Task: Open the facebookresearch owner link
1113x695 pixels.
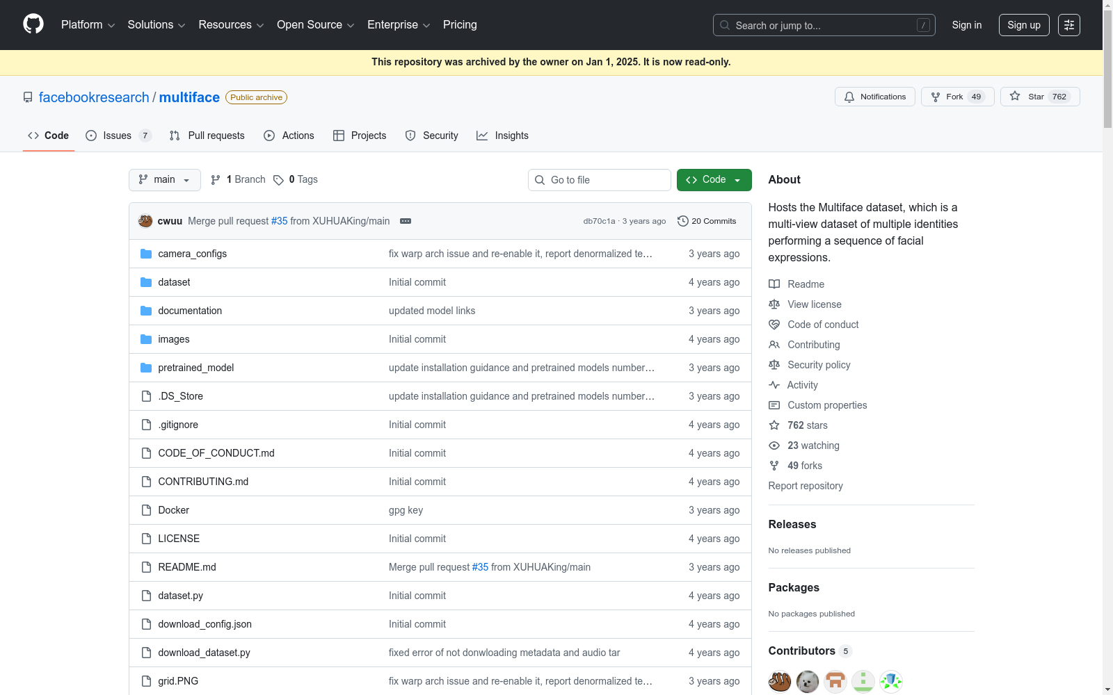Action: 94,97
